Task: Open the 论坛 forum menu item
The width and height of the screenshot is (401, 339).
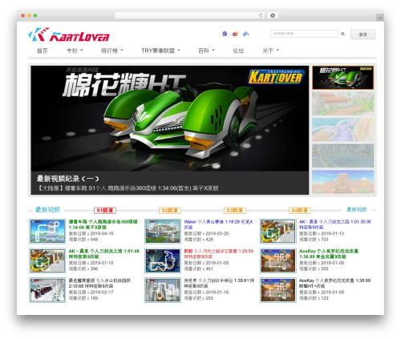Action: pyautogui.click(x=238, y=50)
